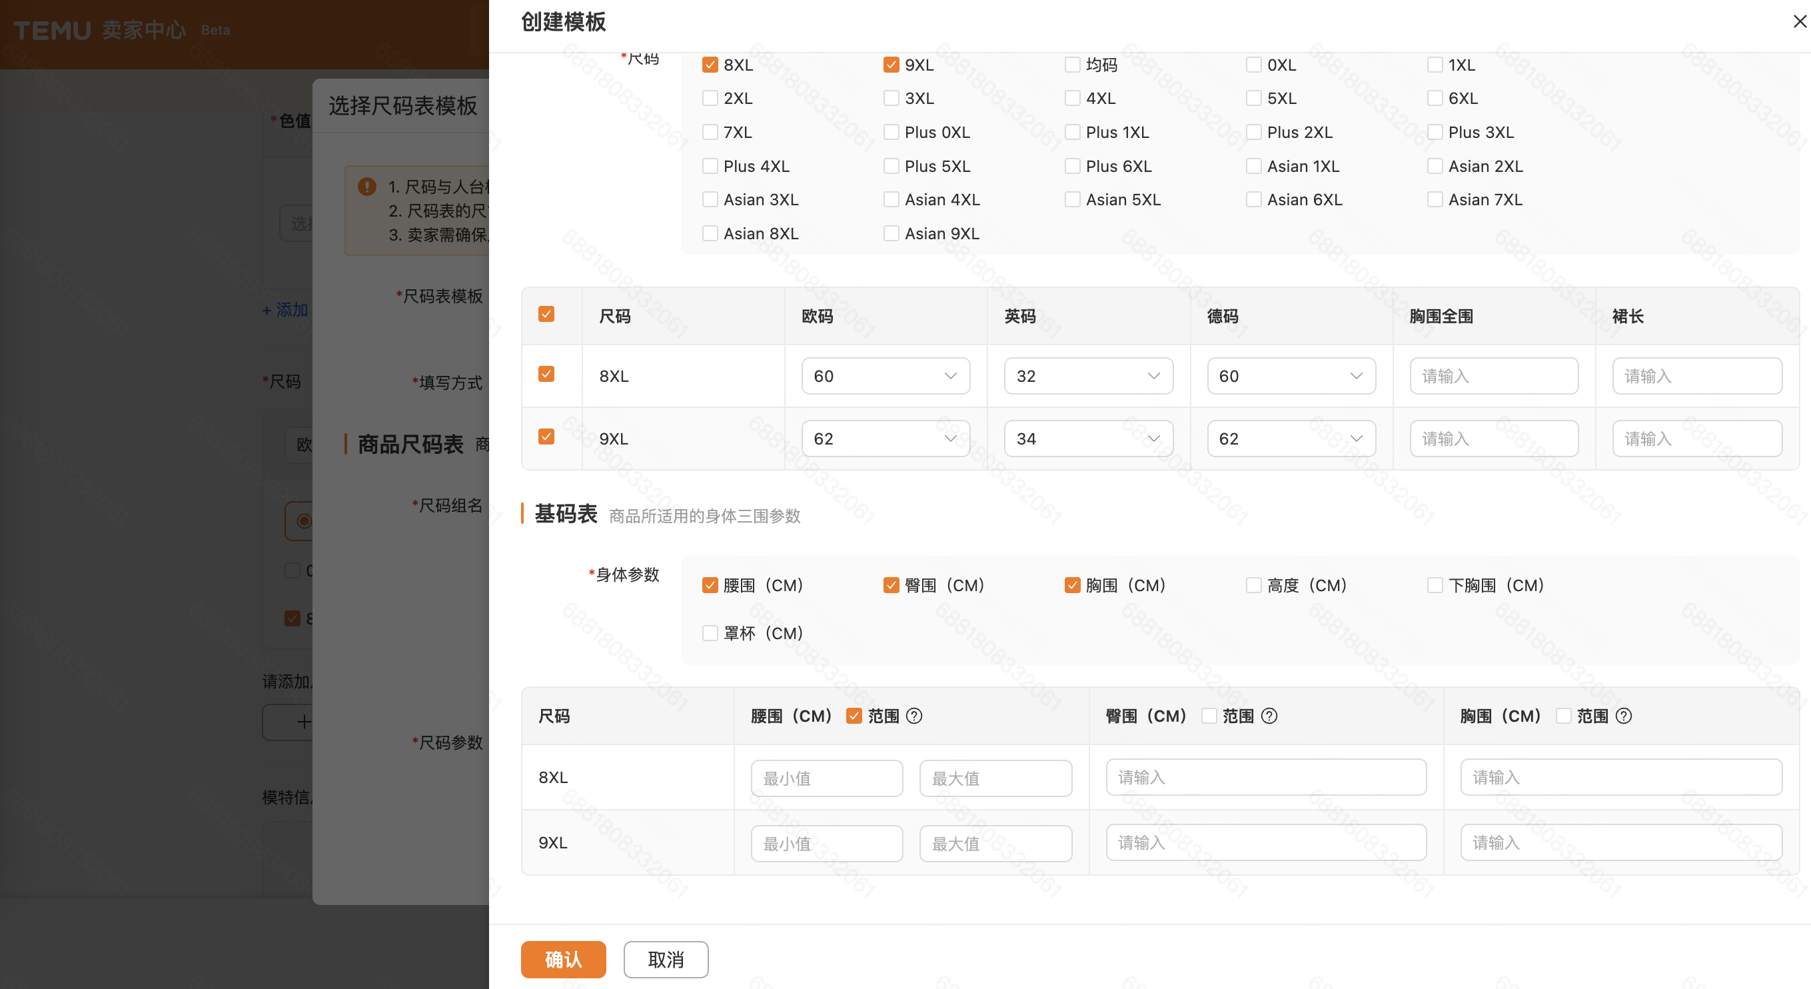
Task: Open the help tooltip beside 臀围 范围
Action: coord(1270,715)
